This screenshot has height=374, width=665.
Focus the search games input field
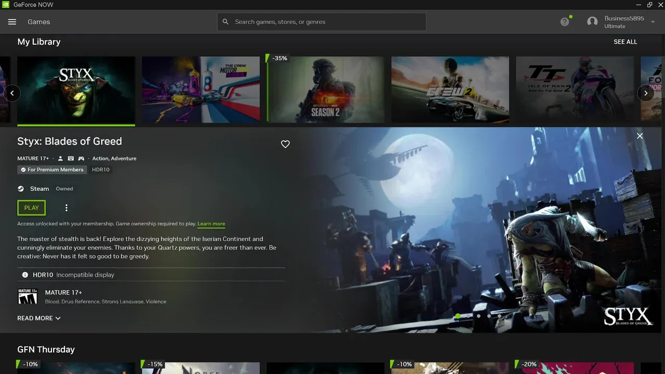click(x=322, y=22)
